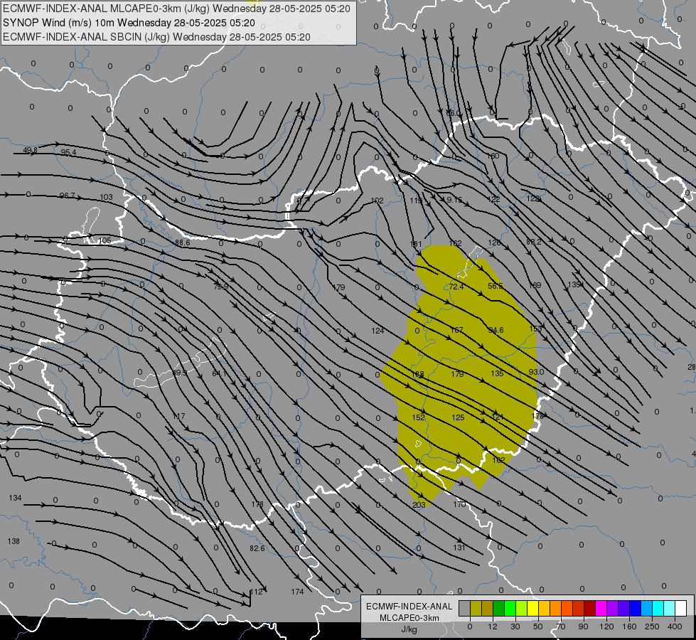Click the map value 174

coord(297,592)
